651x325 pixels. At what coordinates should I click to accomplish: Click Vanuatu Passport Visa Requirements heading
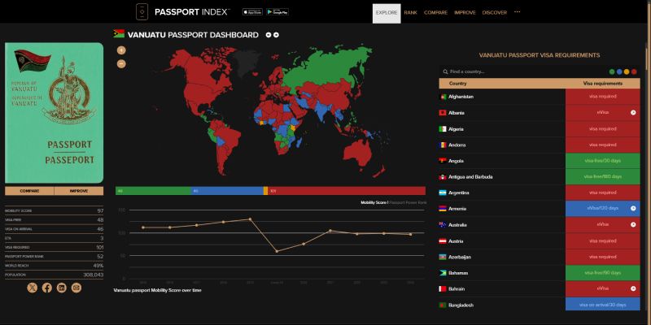click(x=540, y=55)
